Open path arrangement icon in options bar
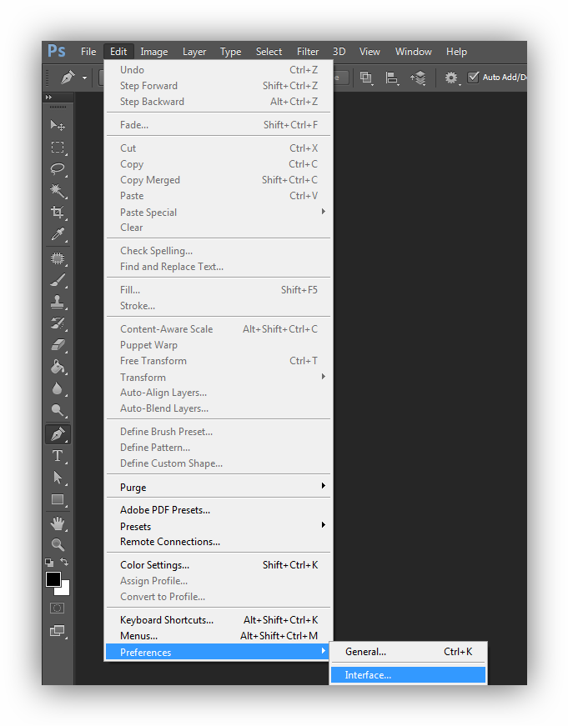Image resolution: width=568 pixels, height=726 pixels. pos(418,78)
